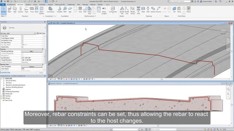Switch to the Massing & Site tab
Image resolution: width=234 pixels, height=131 pixels.
[60, 5]
